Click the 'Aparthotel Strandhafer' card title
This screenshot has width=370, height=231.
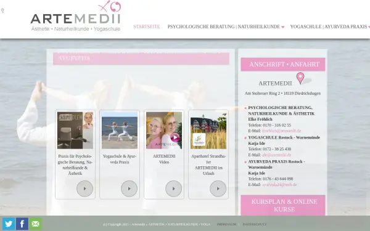pos(208,164)
